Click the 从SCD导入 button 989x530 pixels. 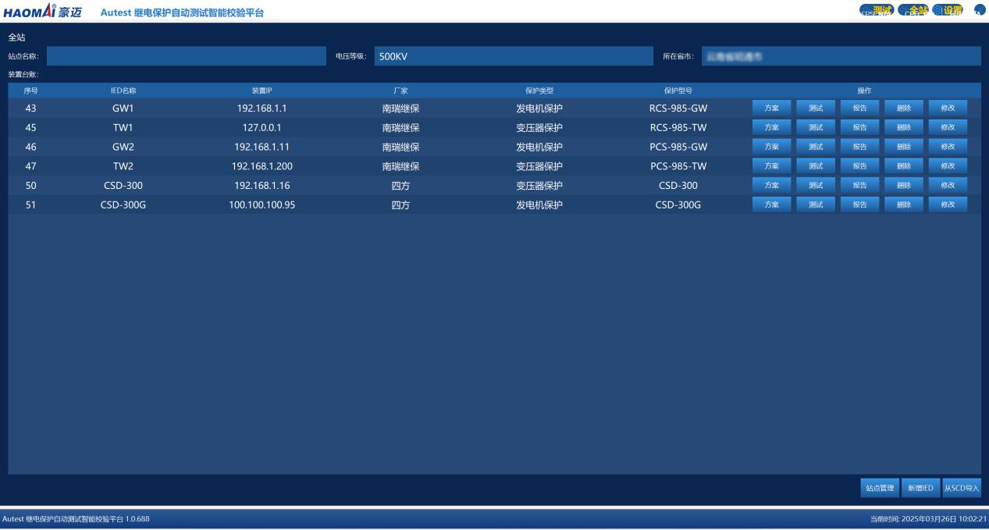click(962, 488)
